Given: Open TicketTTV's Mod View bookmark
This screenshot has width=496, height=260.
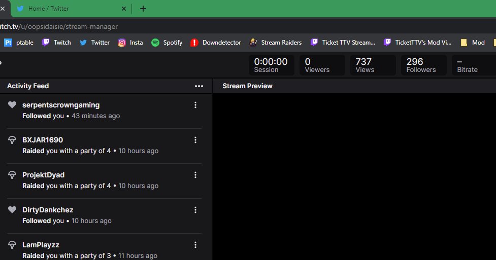Looking at the screenshot, I should [x=417, y=43].
